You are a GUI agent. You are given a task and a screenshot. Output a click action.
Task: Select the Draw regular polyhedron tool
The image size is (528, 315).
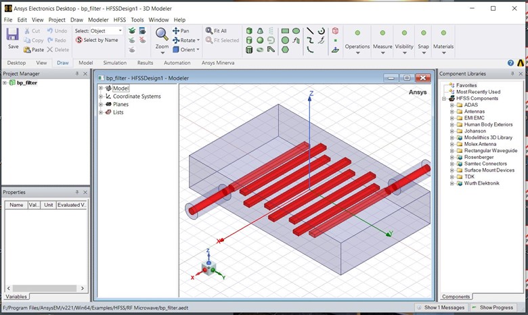(x=249, y=50)
